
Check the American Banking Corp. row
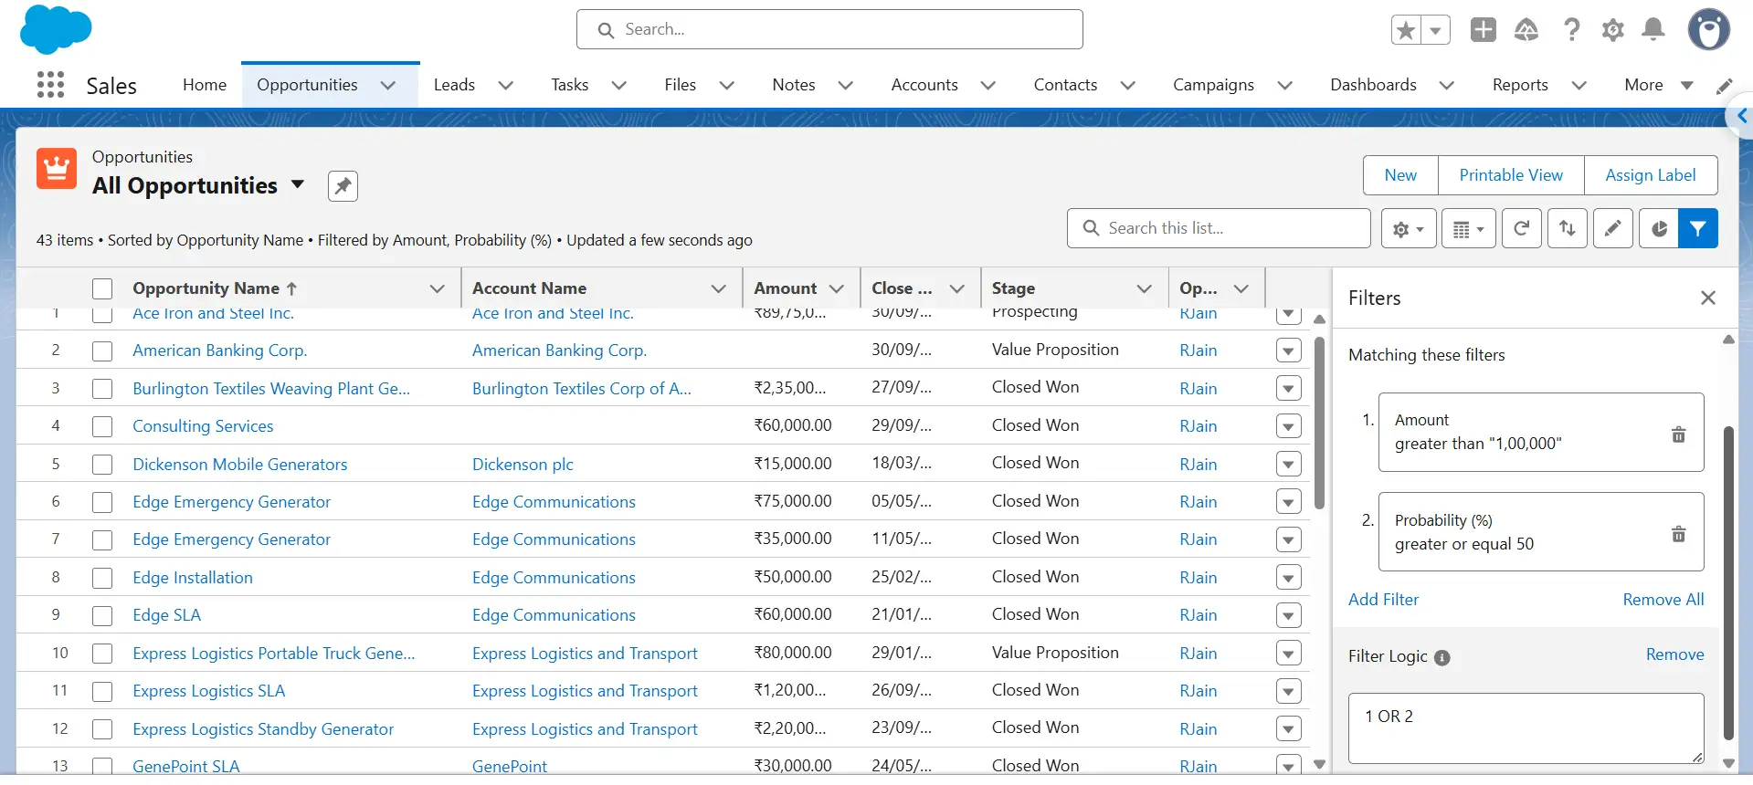[102, 351]
